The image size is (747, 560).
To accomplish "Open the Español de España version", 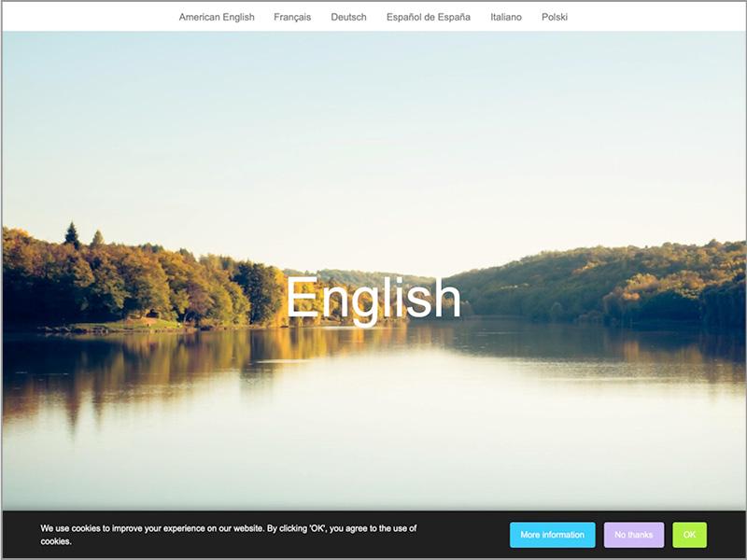I will click(428, 17).
